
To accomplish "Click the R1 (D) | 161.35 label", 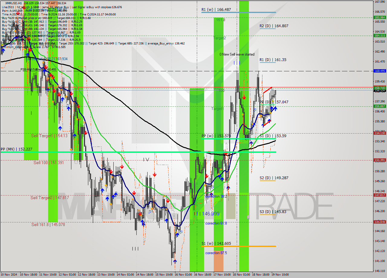I will 273,60.
